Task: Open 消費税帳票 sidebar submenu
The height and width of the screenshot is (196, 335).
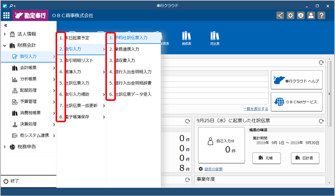Action: tap(29, 113)
